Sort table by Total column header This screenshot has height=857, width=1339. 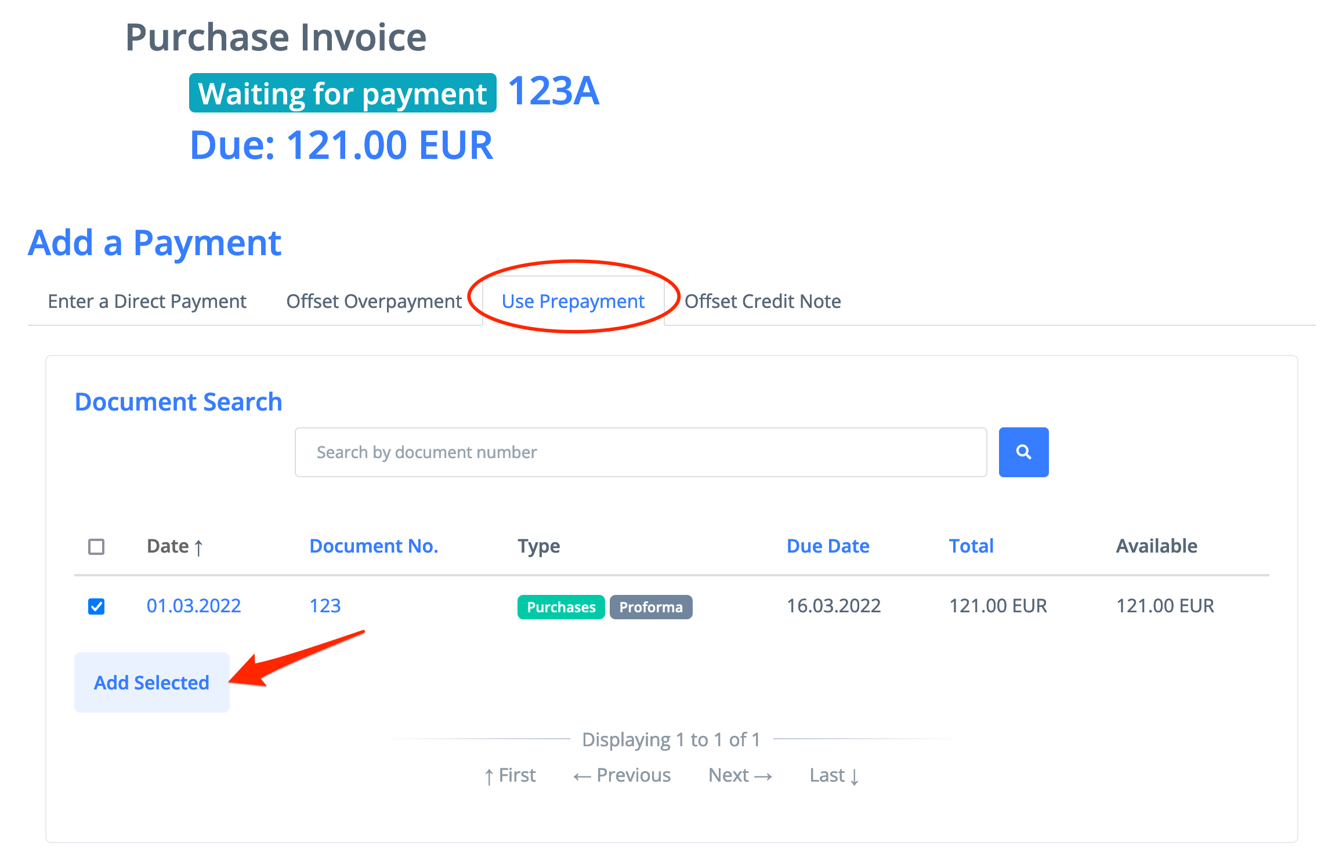point(971,546)
